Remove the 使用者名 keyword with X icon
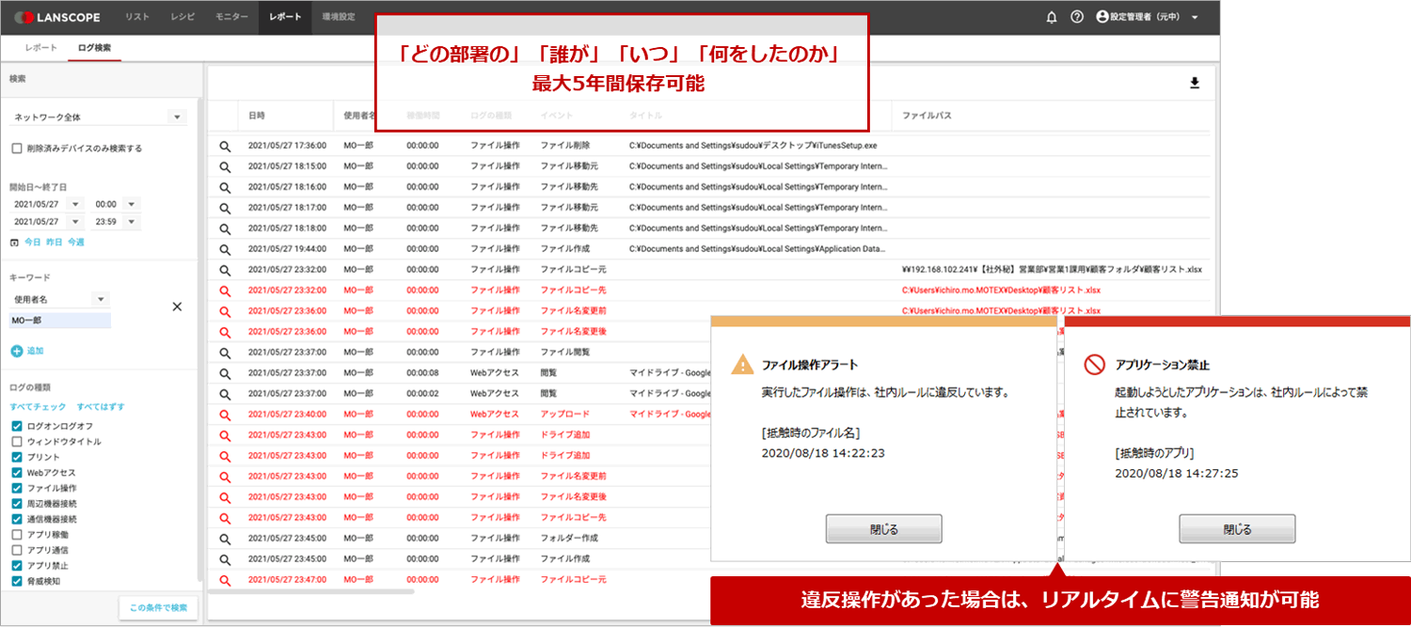 (x=177, y=306)
